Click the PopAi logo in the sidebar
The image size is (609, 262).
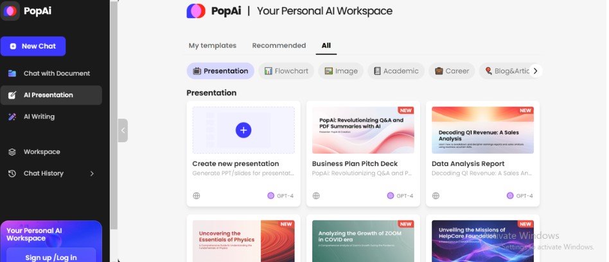[x=10, y=11]
